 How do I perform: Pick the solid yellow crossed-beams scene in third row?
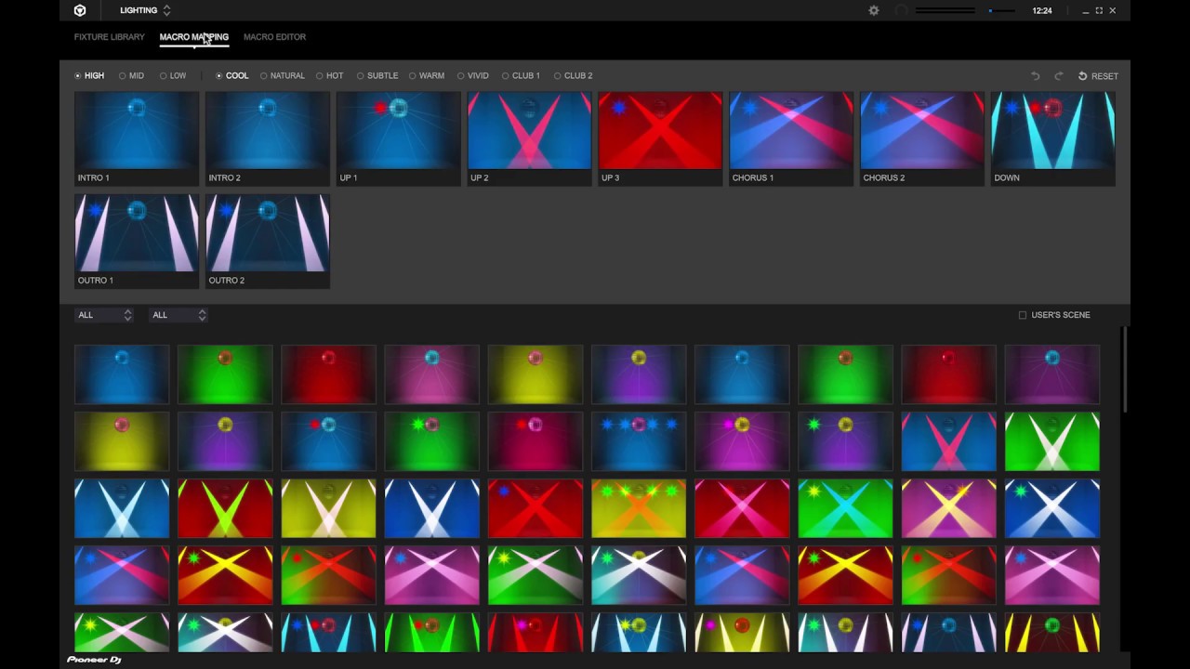329,508
